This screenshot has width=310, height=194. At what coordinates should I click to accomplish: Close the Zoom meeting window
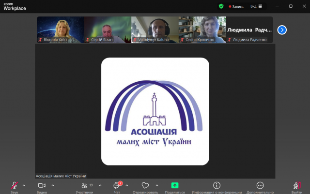pos(304,6)
